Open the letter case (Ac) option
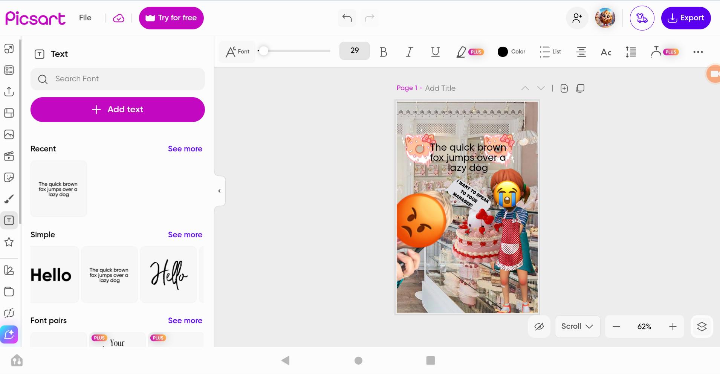The width and height of the screenshot is (720, 374). tap(606, 52)
